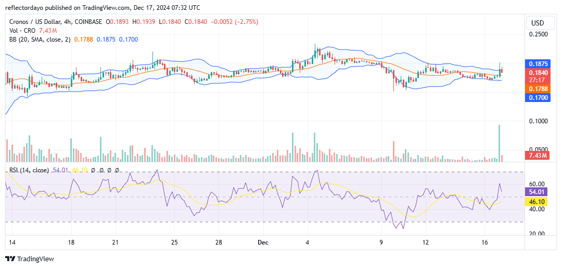
Task: Click the orange 0.1788 price label
Action: [537, 89]
